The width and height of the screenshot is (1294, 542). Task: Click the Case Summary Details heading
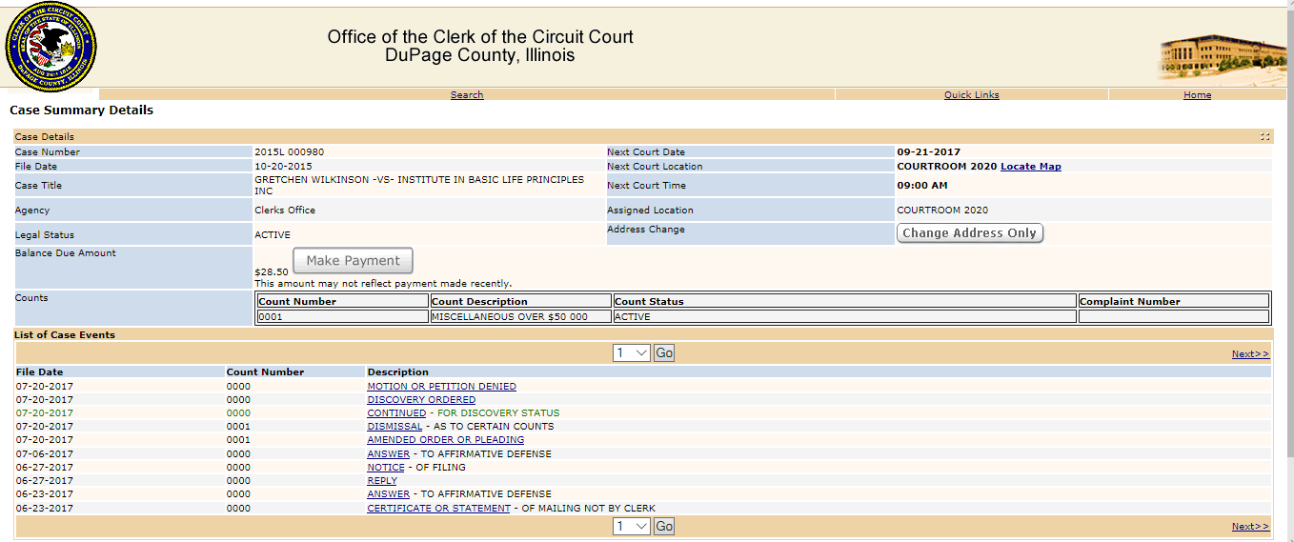(81, 110)
